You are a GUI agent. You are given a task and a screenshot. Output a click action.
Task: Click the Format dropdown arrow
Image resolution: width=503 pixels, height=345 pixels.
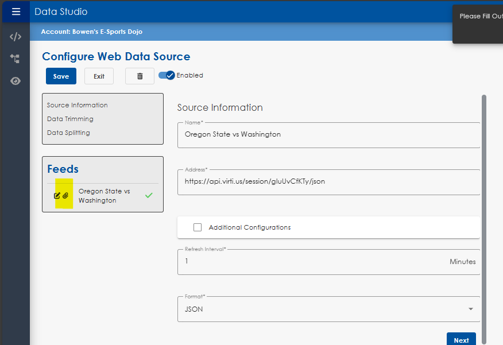[471, 309]
